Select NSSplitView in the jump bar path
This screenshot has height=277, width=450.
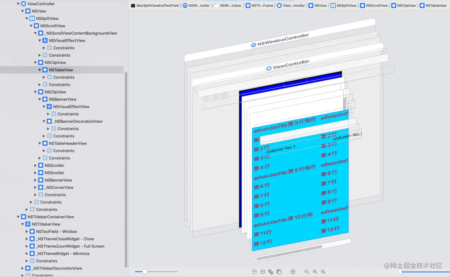[x=343, y=6]
